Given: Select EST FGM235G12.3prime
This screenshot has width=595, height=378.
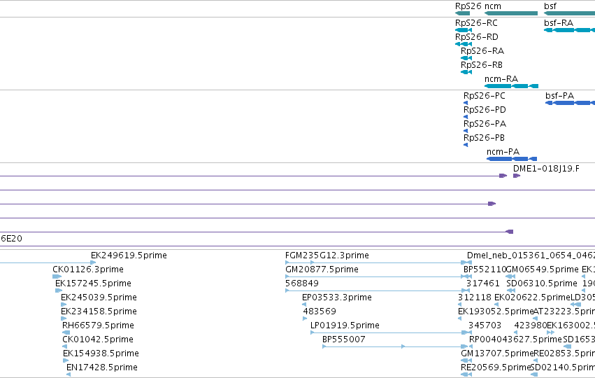Looking at the screenshot, I should coord(327,255).
